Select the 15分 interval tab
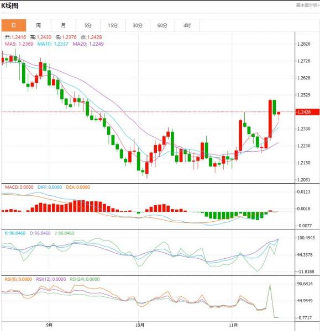Image resolution: width=320 pixels, height=331 pixels. 113,25
